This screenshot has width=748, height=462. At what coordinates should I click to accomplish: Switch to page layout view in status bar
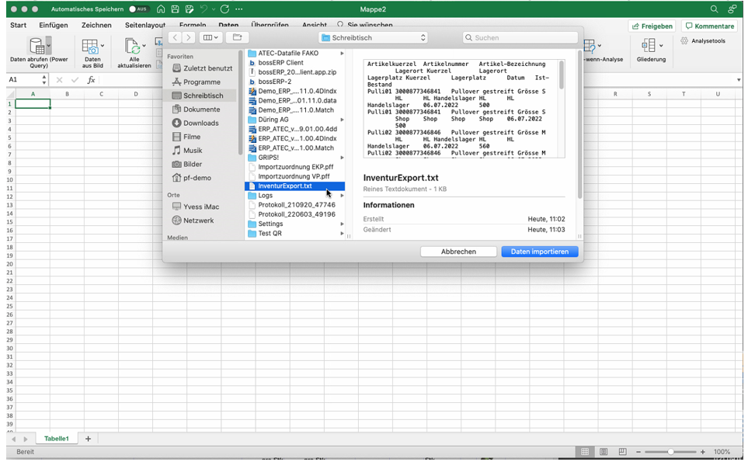coord(604,452)
